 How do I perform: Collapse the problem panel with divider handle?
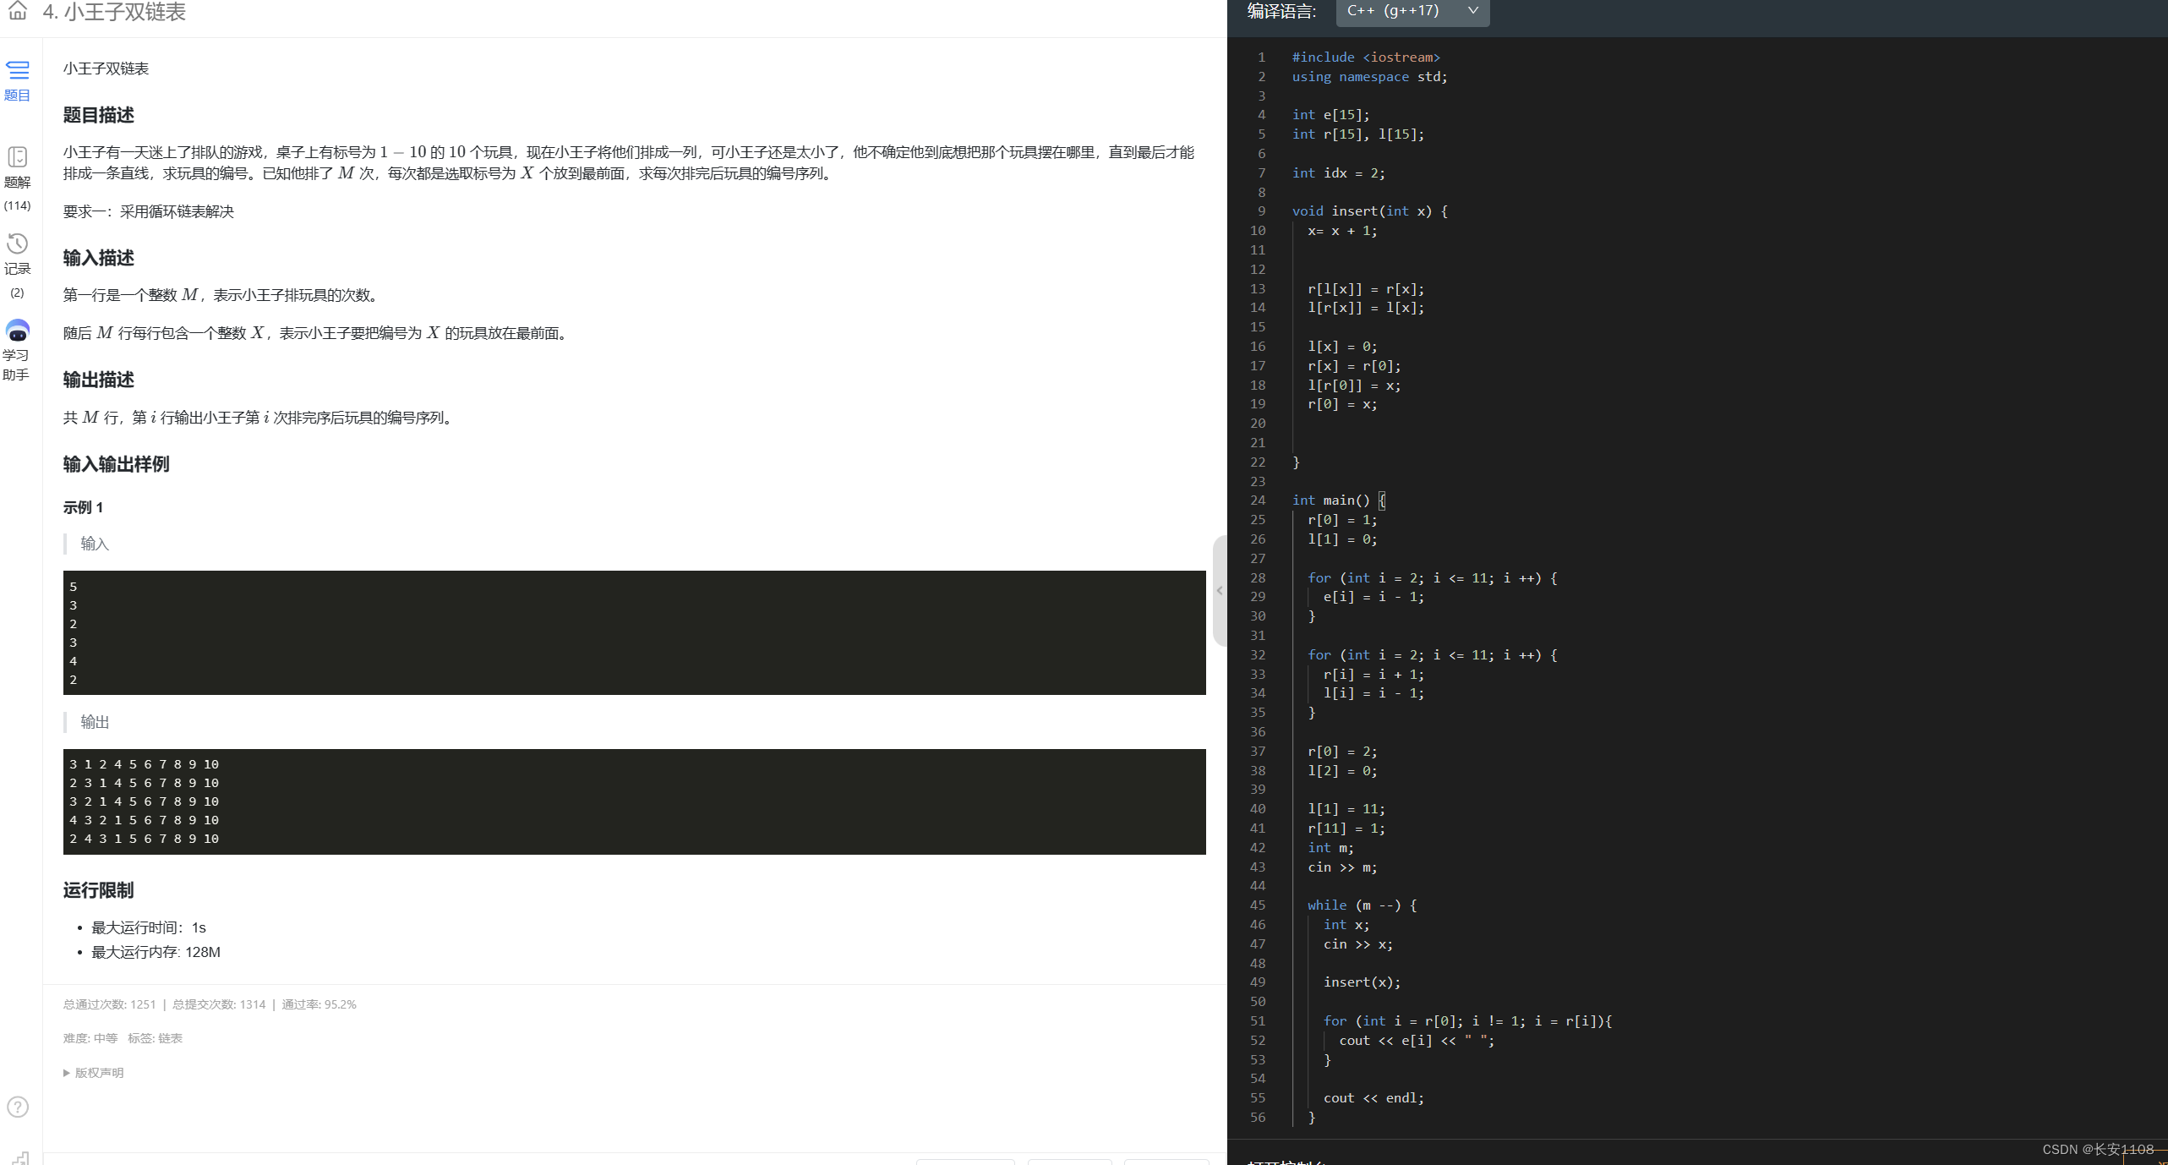point(1219,591)
